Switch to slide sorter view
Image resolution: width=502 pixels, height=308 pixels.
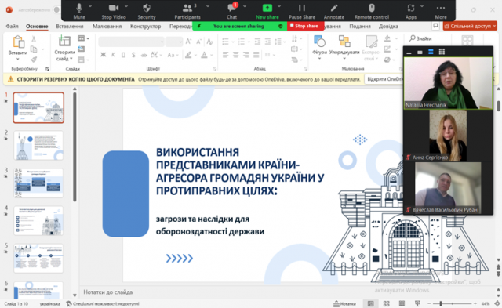386,303
